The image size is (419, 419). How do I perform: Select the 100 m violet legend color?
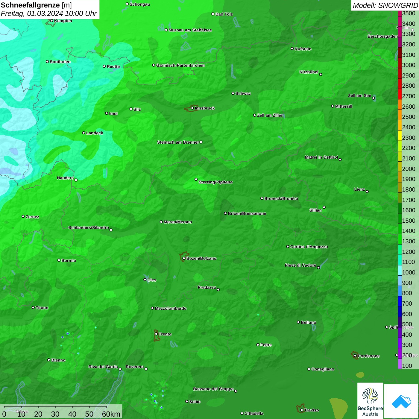(x=400, y=364)
